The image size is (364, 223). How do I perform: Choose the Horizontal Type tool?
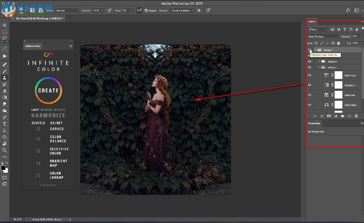point(4,124)
